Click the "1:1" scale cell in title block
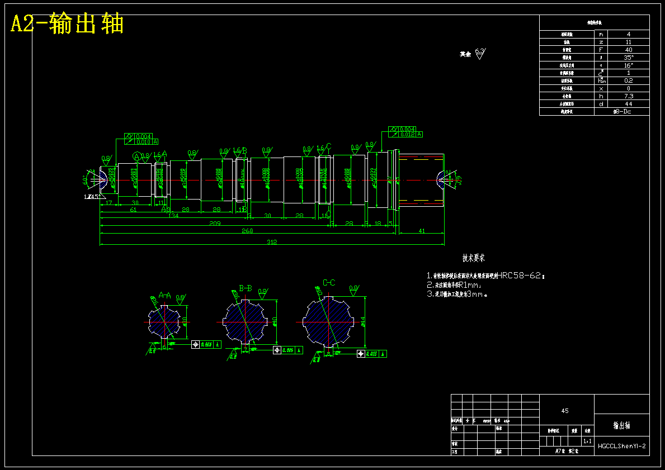 coord(587,441)
